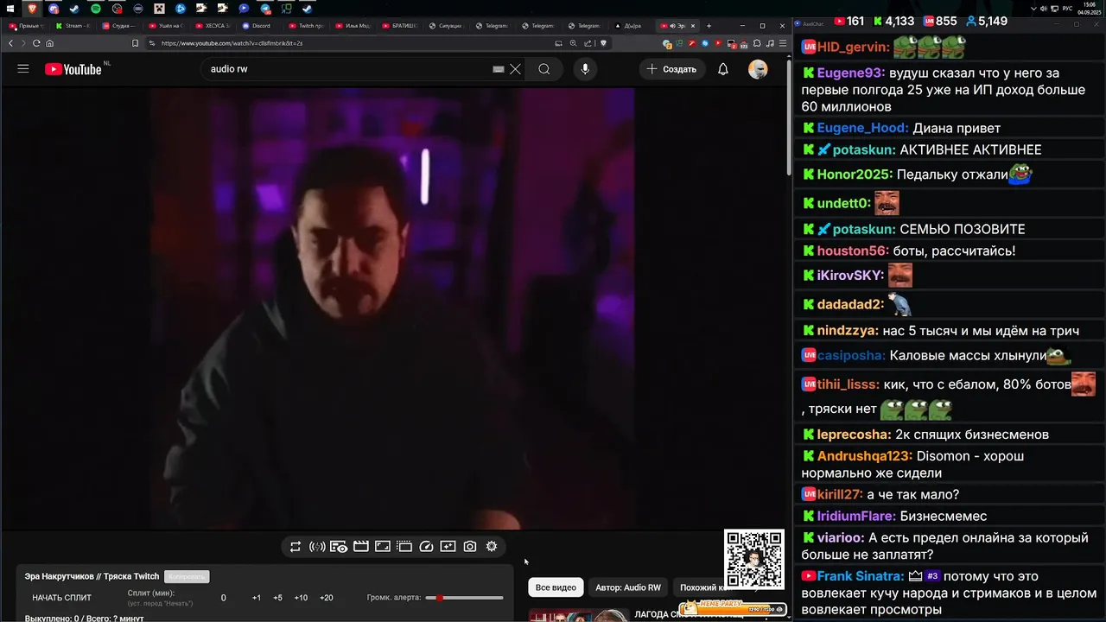Click chat username nindzzya
This screenshot has height=622, width=1106.
tap(848, 331)
